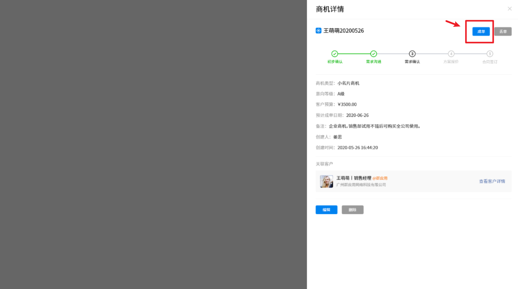Viewport: 518px width, 289px height.
Task: Open 王萌萌's avatar photo
Action: click(x=327, y=181)
